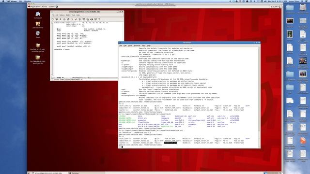Click Emacs Preferences toolbar icon
This screenshot has width=310, height=174.
tap(95, 19)
